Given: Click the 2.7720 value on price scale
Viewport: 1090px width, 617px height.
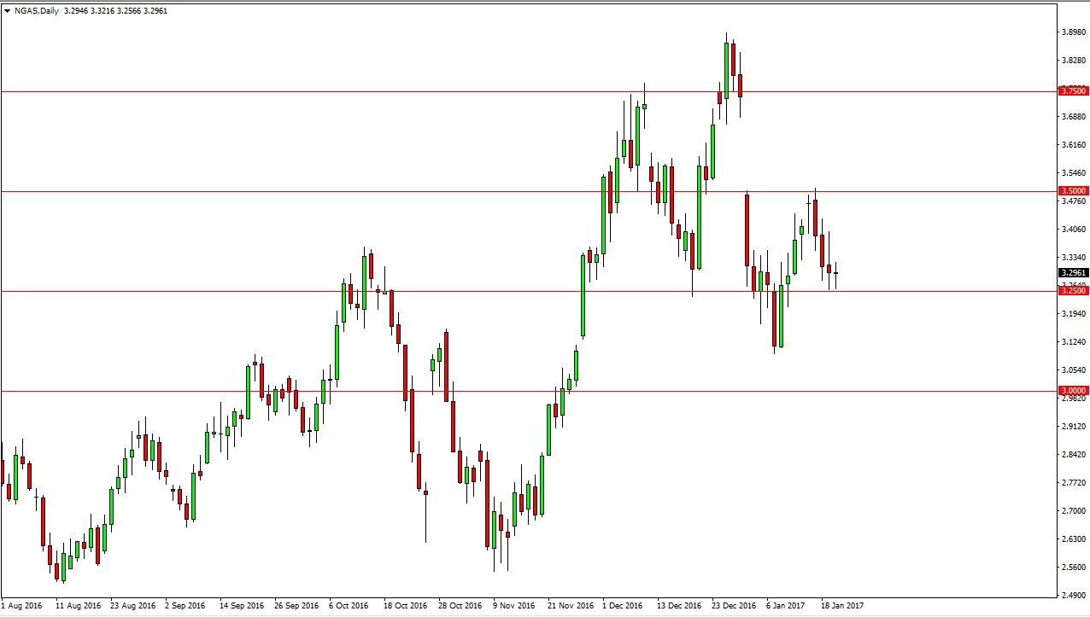Looking at the screenshot, I should [1073, 483].
